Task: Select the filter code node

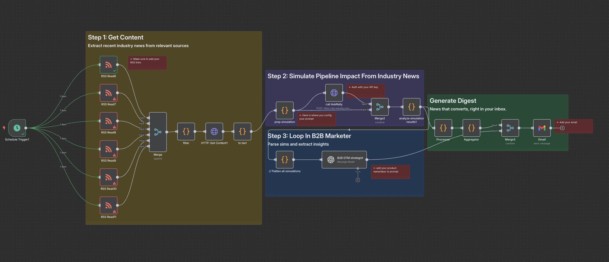Action: point(186,132)
